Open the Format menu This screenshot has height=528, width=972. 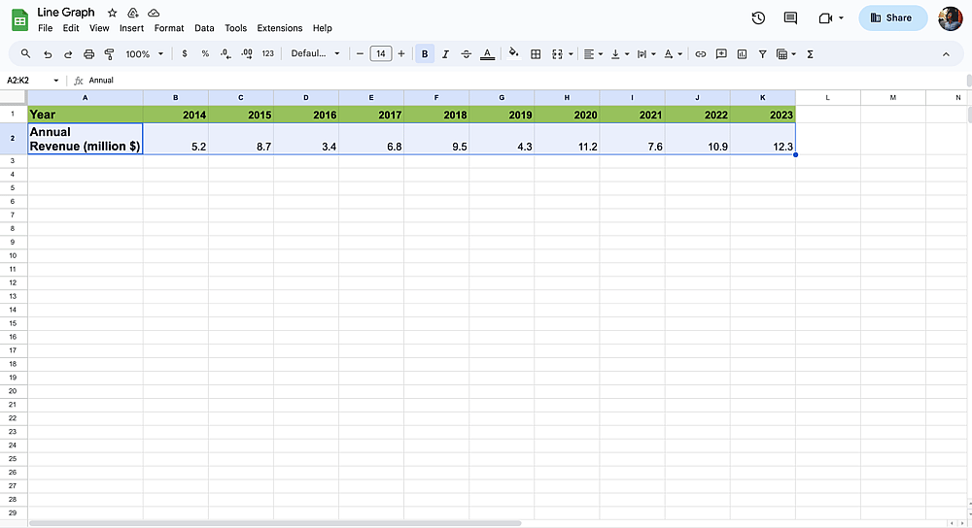(169, 28)
